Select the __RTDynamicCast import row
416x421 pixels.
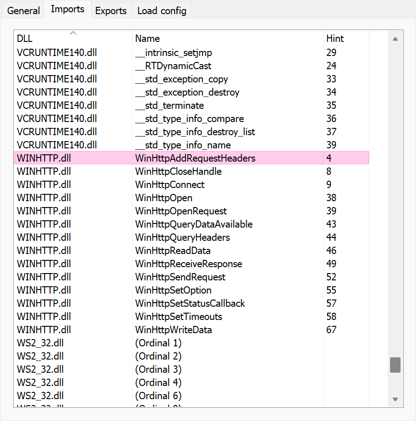tap(173, 66)
